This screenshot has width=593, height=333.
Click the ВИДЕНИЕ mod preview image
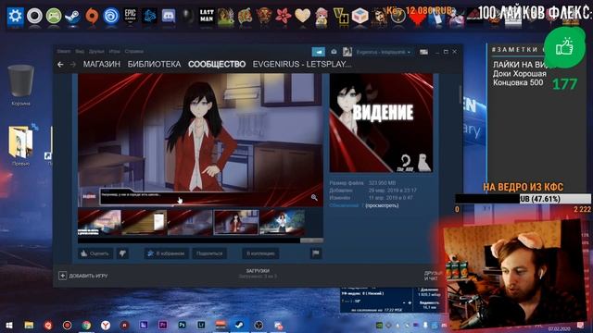pos(381,123)
